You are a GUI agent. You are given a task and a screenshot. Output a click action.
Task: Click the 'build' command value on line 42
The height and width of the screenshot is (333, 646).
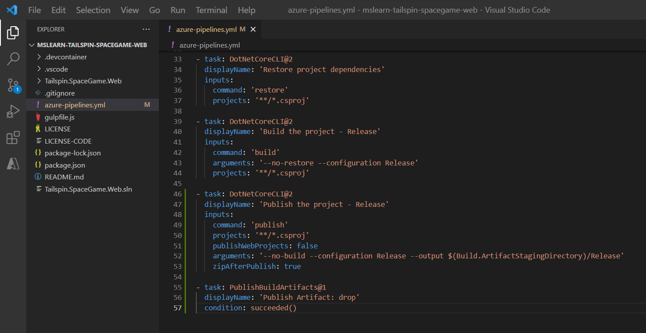click(265, 152)
